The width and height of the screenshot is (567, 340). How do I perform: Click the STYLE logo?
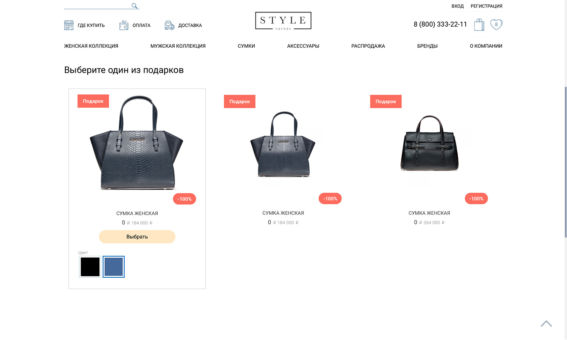283,21
